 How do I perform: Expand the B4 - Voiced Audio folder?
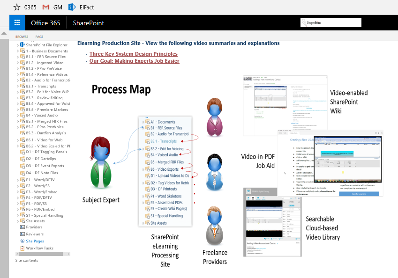pos(17,115)
